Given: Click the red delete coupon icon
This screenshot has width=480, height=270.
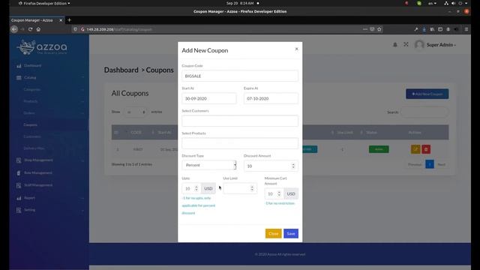Looking at the screenshot, I should 426,149.
